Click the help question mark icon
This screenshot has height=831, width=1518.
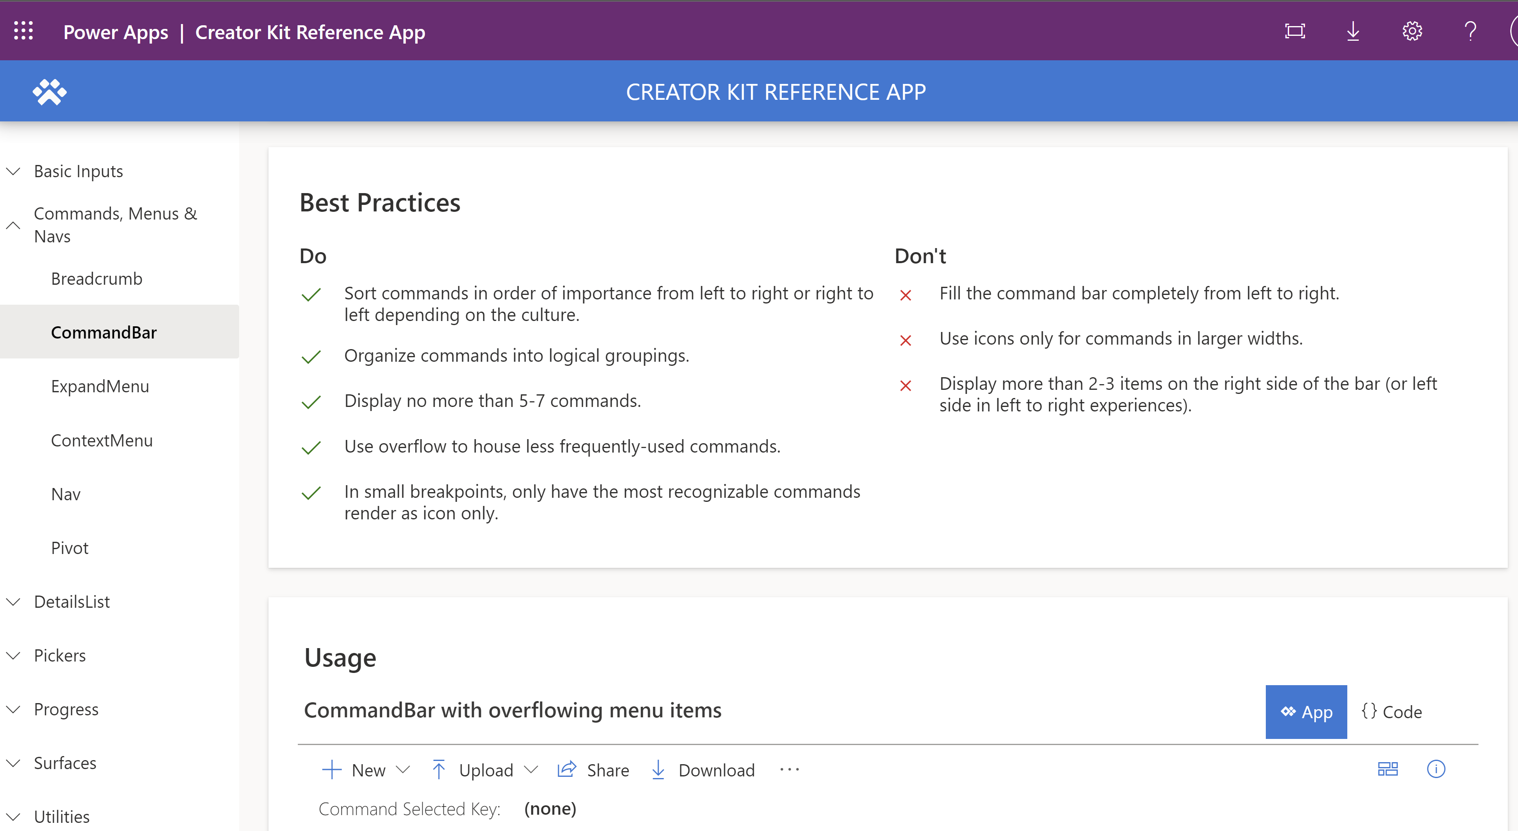1470,31
